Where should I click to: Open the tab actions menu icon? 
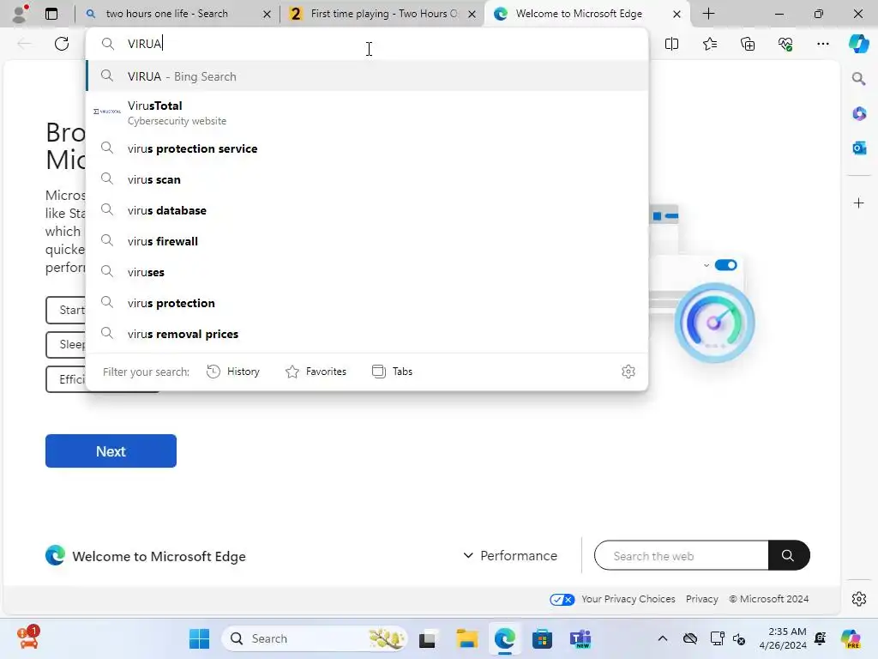coord(51,14)
